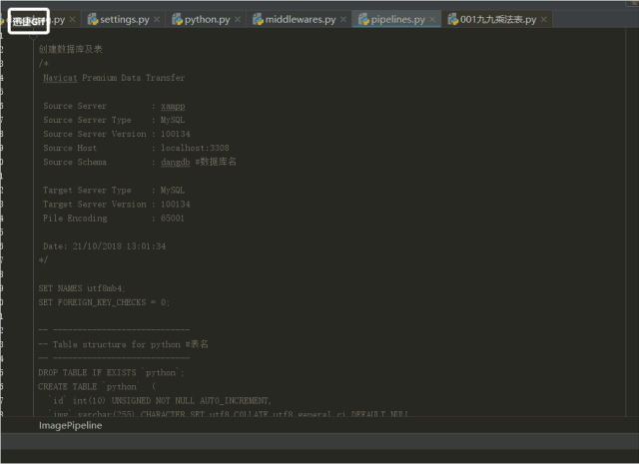
Task: Click the underlined word dangdb
Action: pyautogui.click(x=176, y=162)
